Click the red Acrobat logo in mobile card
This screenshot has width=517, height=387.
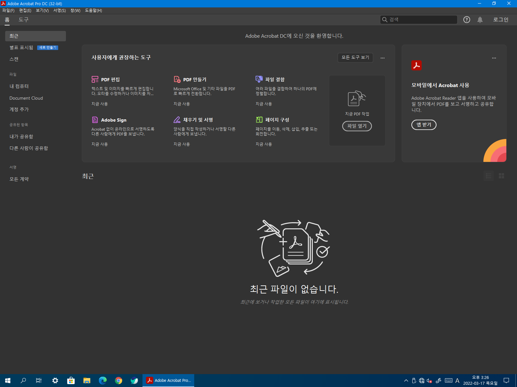[417, 65]
